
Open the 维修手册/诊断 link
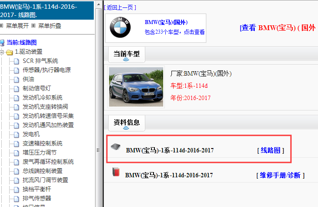point(280,175)
